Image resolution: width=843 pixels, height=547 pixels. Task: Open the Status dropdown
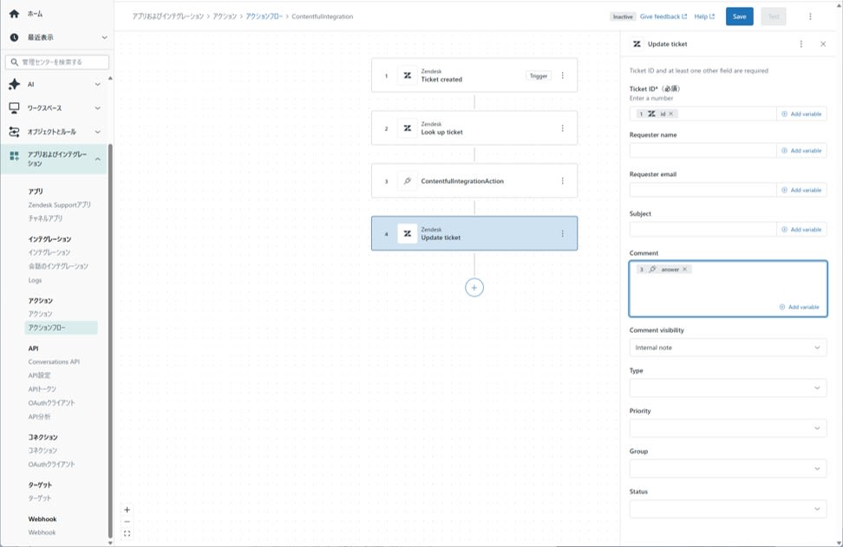pos(728,509)
